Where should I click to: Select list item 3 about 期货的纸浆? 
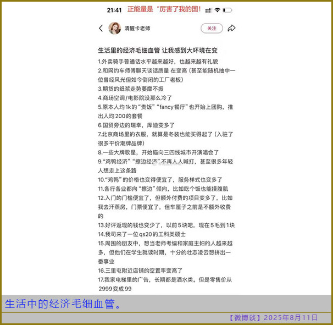click(131, 89)
